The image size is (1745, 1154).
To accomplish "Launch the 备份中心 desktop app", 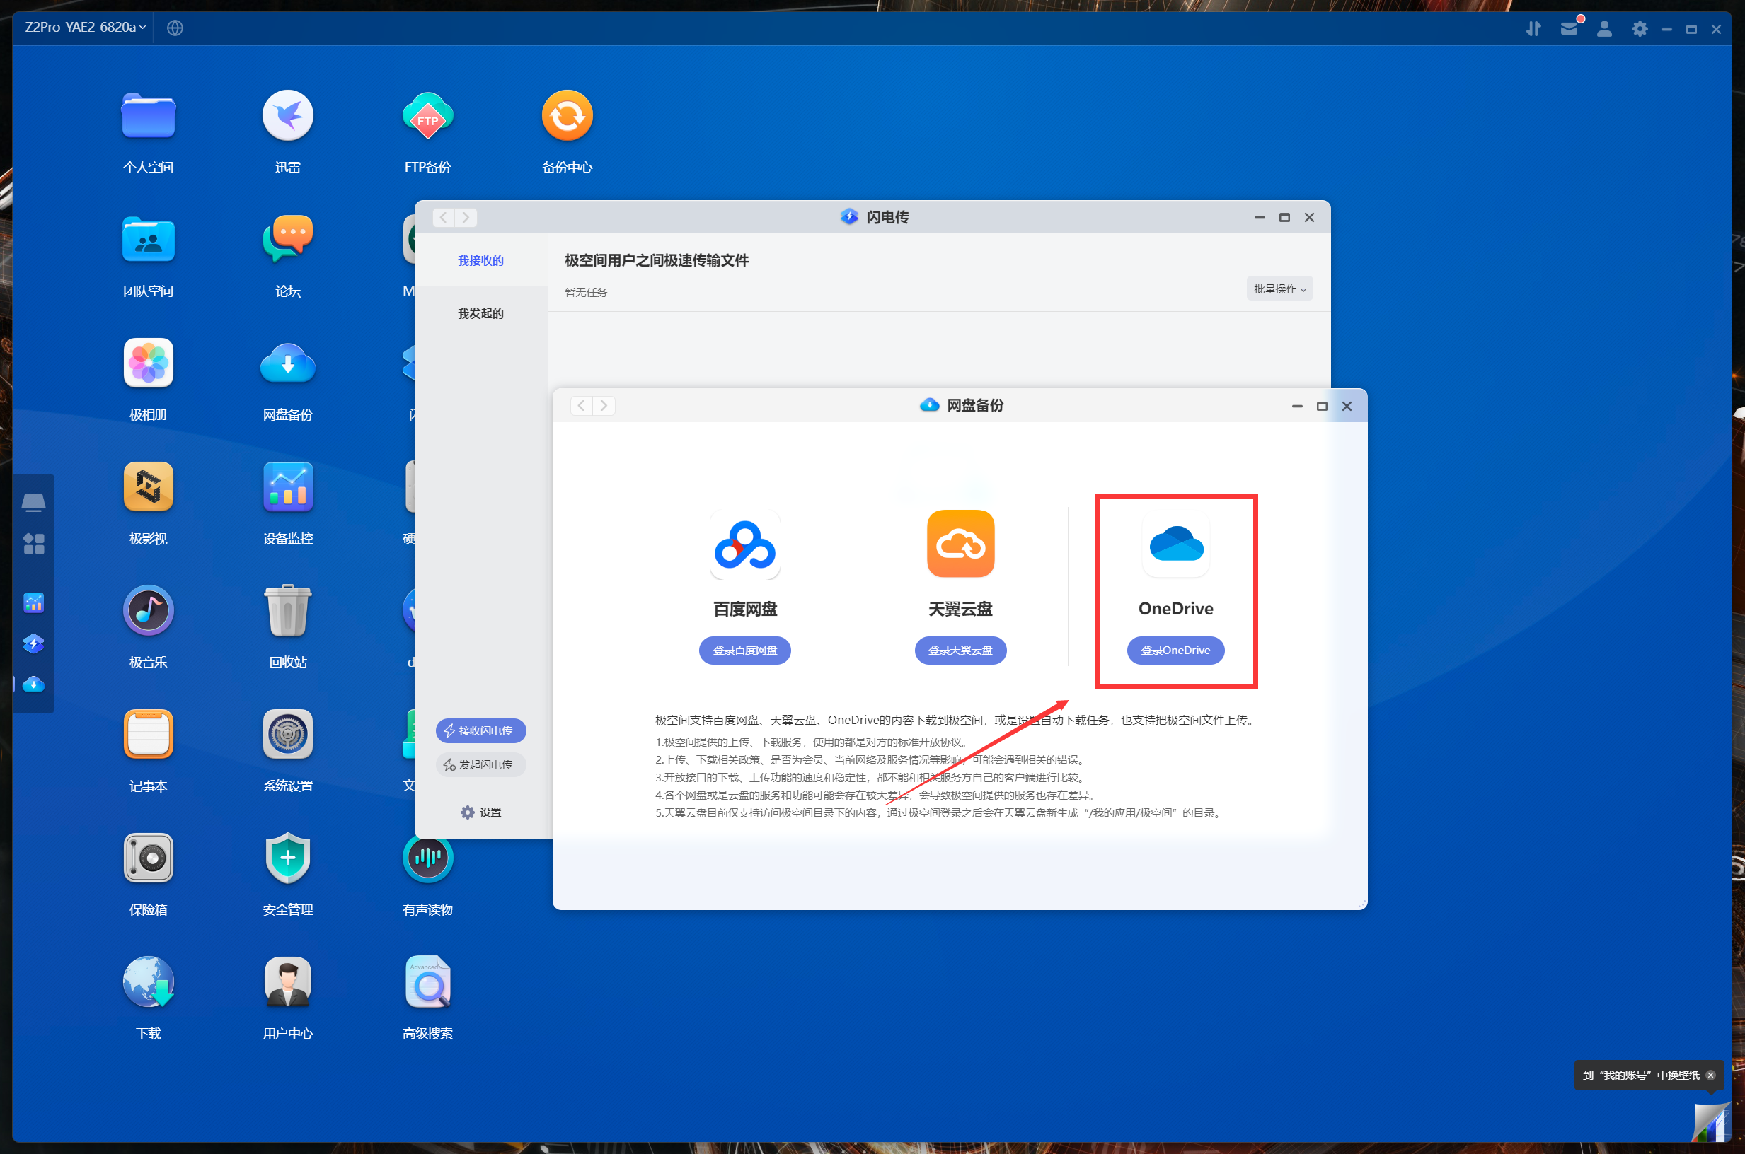I will 567,116.
